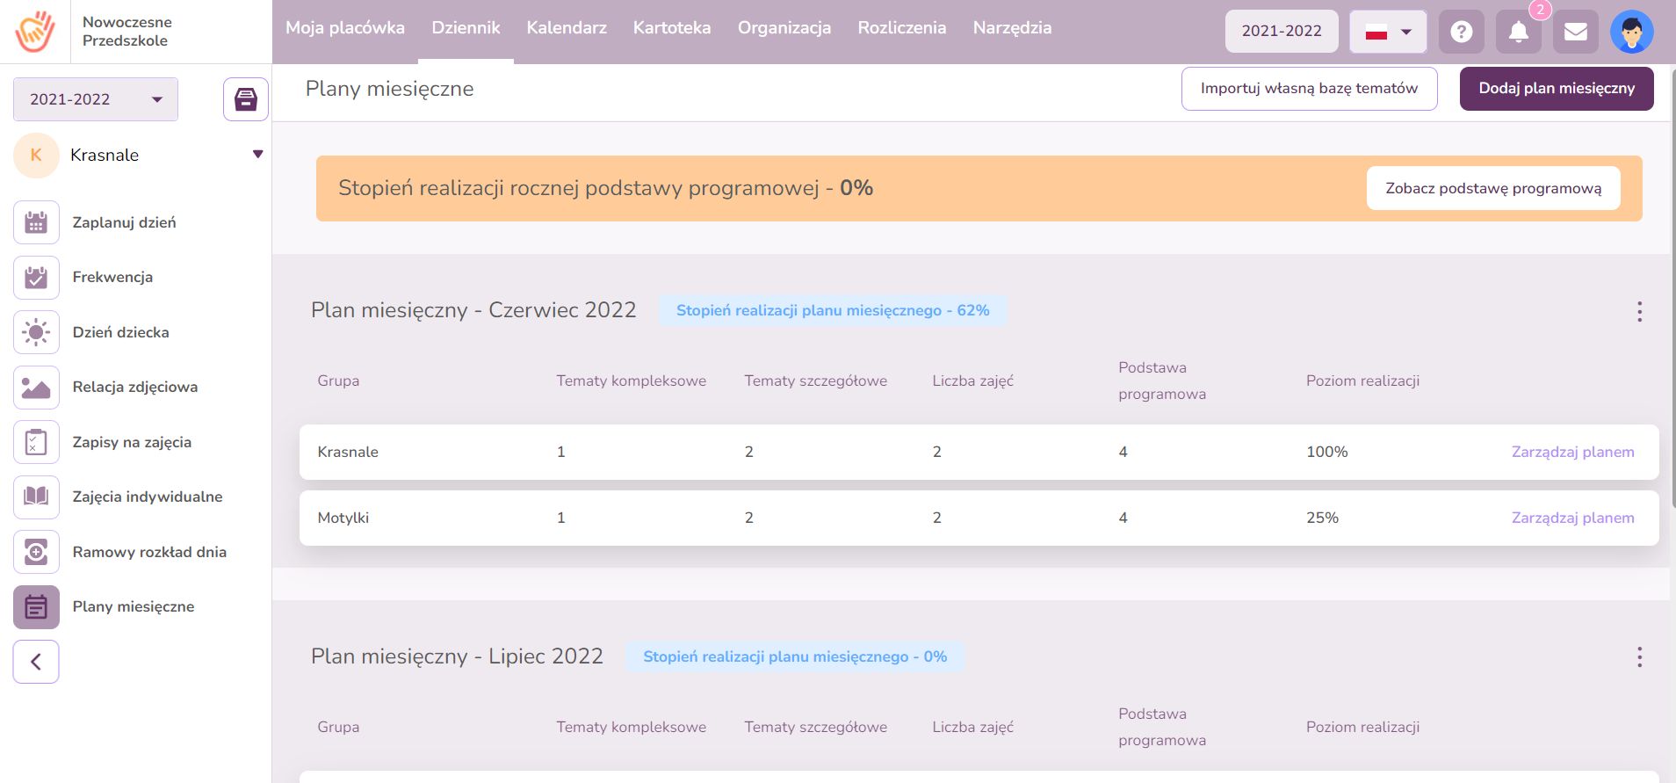Click Zarządzaj planem for the Motylki group
1676x783 pixels.
pos(1572,518)
